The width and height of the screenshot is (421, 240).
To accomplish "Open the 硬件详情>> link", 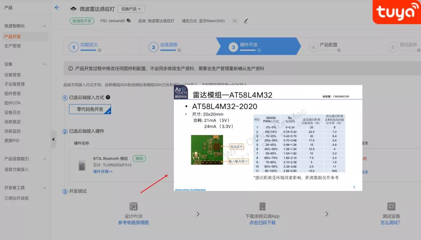I will click(103, 172).
